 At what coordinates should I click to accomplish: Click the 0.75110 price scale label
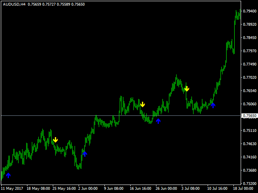(x=250, y=131)
